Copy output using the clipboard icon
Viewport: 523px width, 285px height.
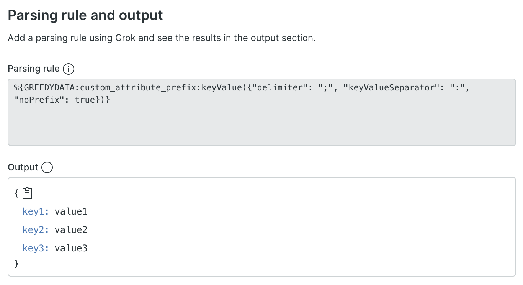coord(27,193)
